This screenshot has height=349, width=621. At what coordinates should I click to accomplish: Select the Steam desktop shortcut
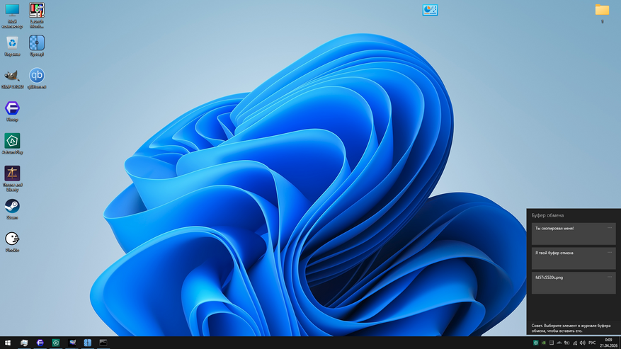tap(12, 210)
